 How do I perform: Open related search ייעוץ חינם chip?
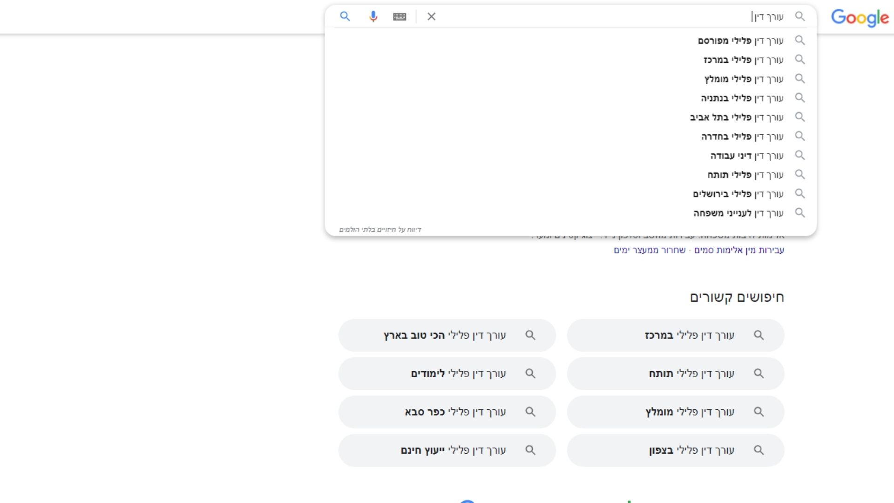447,450
